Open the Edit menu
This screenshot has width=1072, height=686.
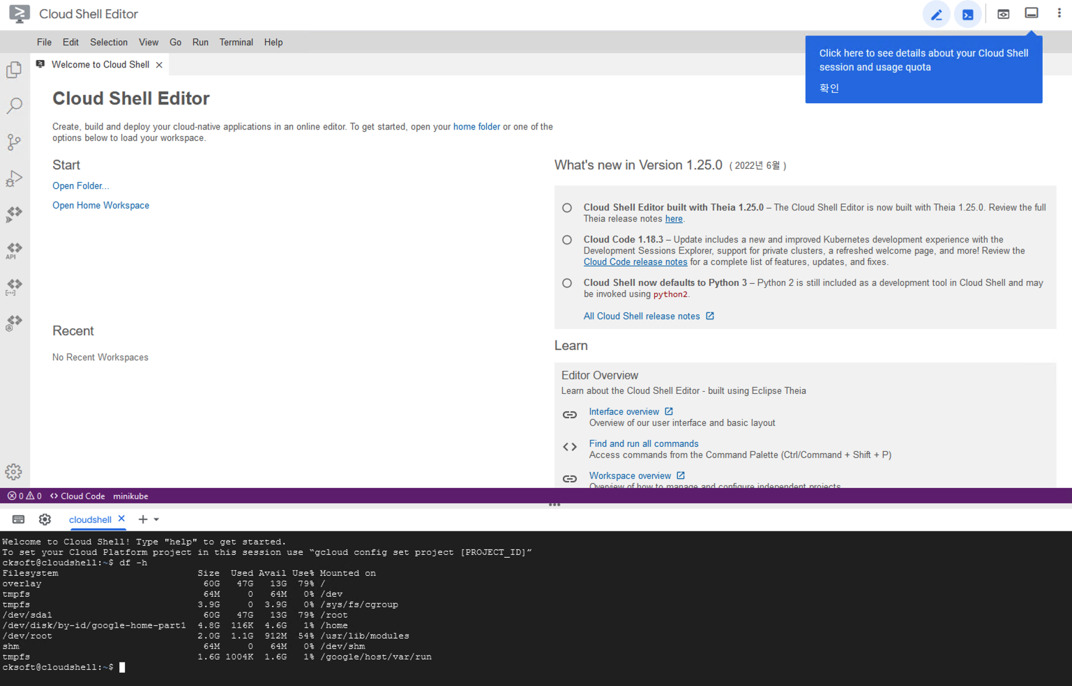click(70, 43)
